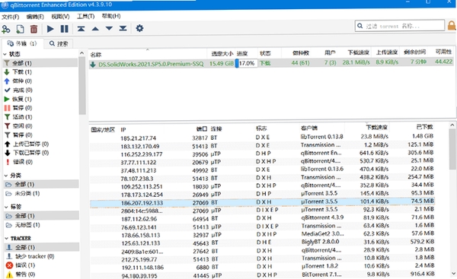
Task: Collapse the 状态 section
Action: click(x=5, y=54)
